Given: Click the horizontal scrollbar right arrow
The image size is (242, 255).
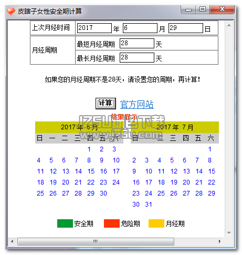Looking at the screenshot, I should click(x=220, y=241).
